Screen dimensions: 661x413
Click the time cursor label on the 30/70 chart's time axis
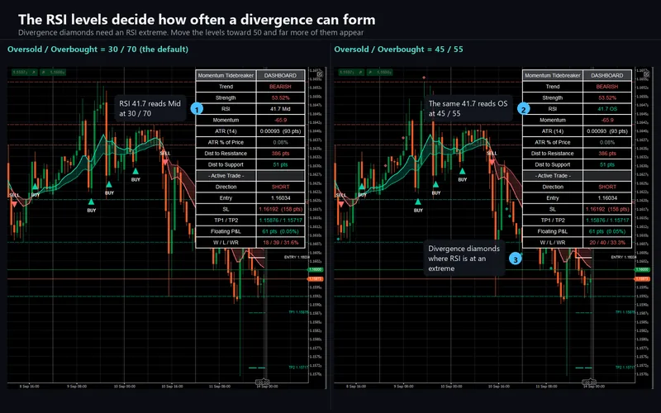263,382
